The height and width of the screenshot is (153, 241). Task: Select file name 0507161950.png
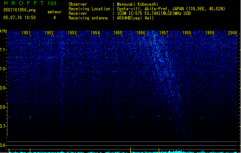20,10
